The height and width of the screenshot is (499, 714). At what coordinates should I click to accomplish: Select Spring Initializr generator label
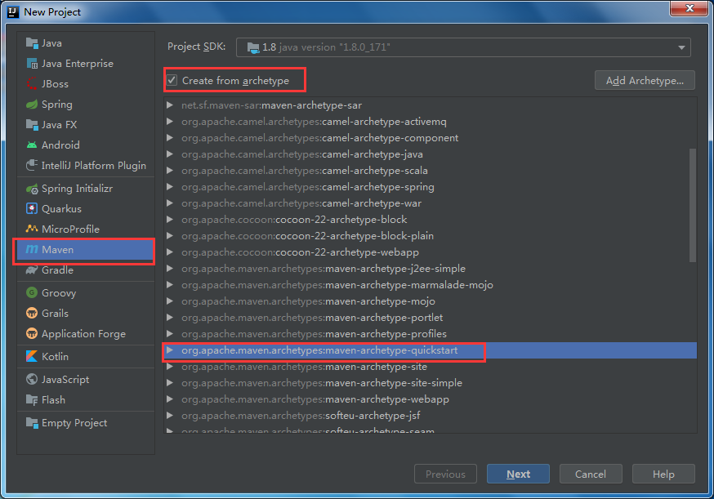77,189
